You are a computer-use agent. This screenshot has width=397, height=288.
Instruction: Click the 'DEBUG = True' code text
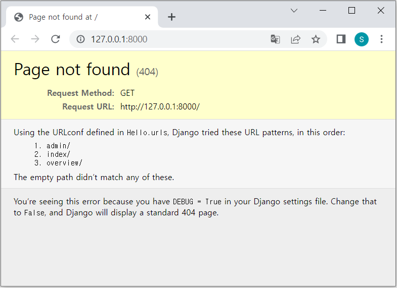pyautogui.click(x=197, y=202)
